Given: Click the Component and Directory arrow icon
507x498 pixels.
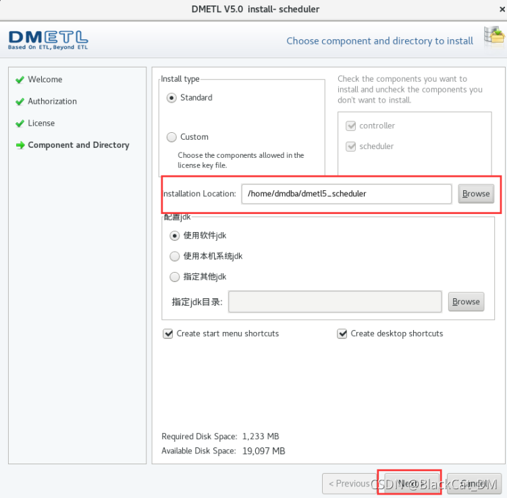Looking at the screenshot, I should pos(20,146).
